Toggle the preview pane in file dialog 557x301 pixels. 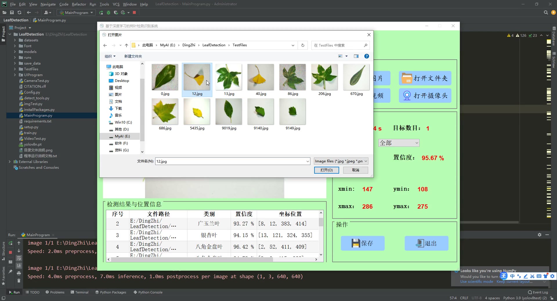[356, 56]
